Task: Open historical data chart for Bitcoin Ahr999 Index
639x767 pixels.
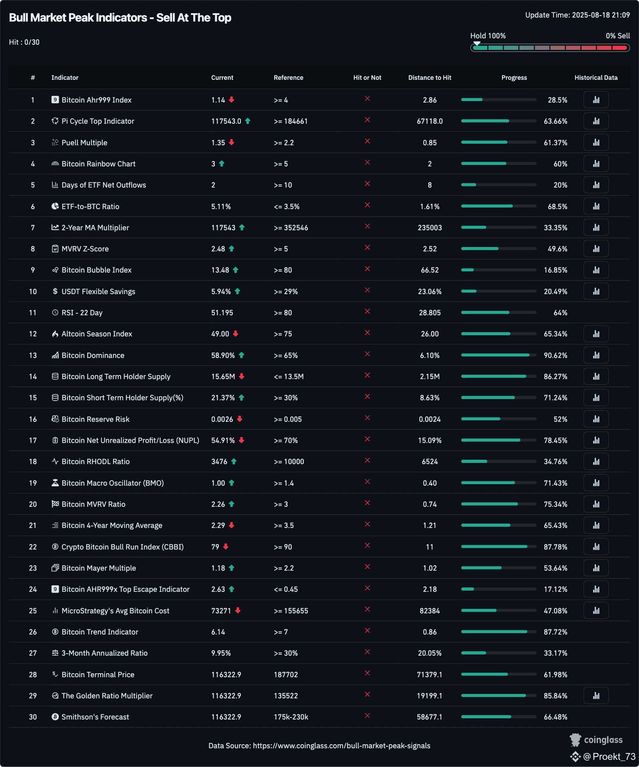Action: [596, 99]
